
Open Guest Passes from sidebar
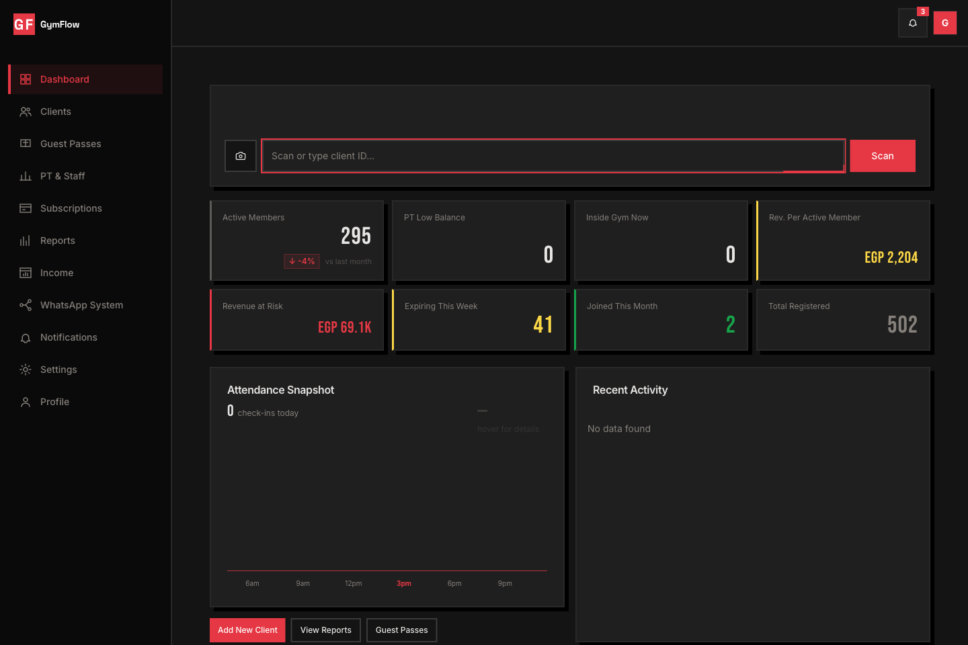(71, 144)
